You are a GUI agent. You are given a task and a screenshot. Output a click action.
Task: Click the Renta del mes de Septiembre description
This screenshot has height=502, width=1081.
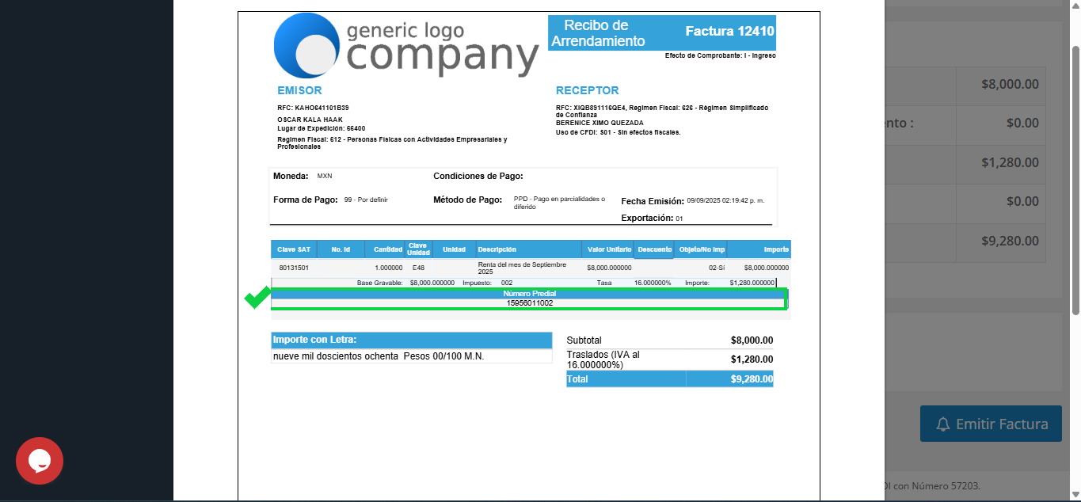pyautogui.click(x=522, y=267)
